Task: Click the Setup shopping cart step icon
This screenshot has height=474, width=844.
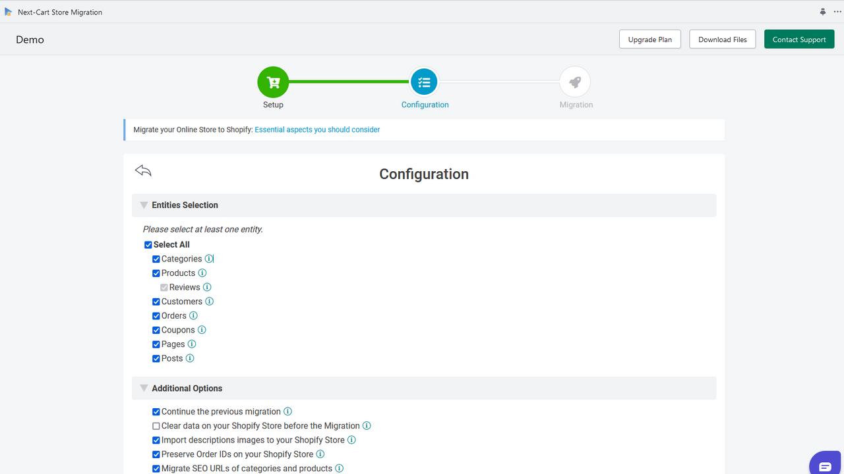Action: click(273, 82)
